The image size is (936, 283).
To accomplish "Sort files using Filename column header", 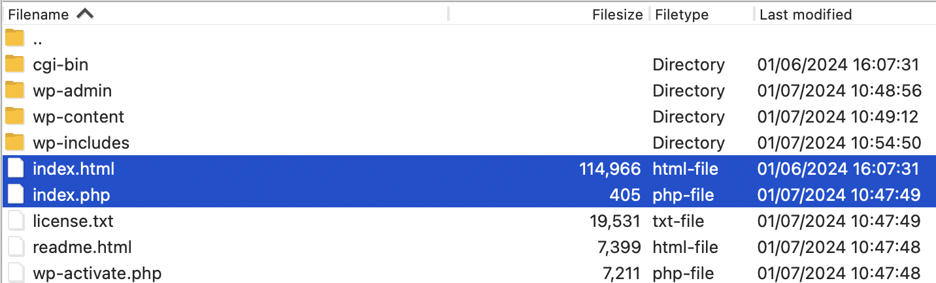I will 38,14.
